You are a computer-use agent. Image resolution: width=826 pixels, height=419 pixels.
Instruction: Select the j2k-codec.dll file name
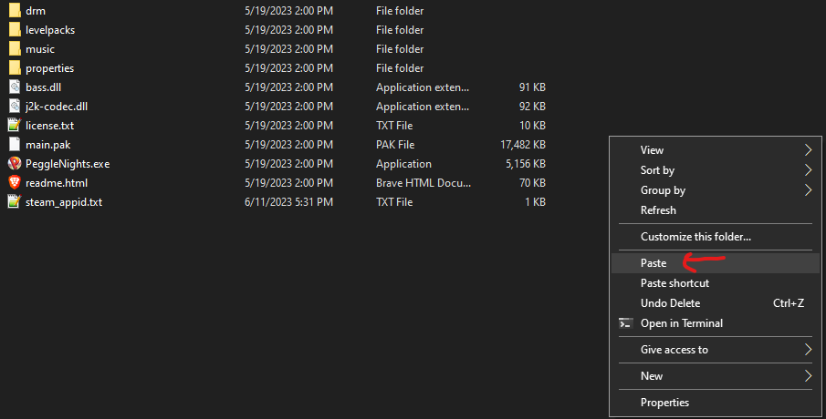click(x=57, y=107)
